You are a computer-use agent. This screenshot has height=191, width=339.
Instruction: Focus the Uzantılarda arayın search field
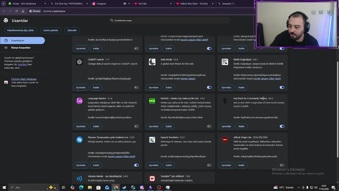click(169, 20)
